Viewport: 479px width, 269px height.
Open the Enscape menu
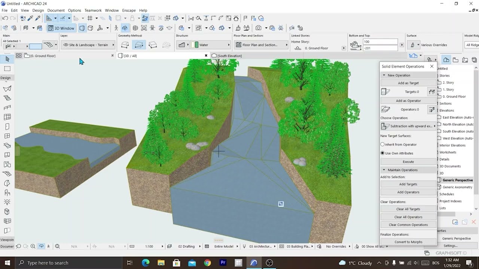(x=129, y=10)
